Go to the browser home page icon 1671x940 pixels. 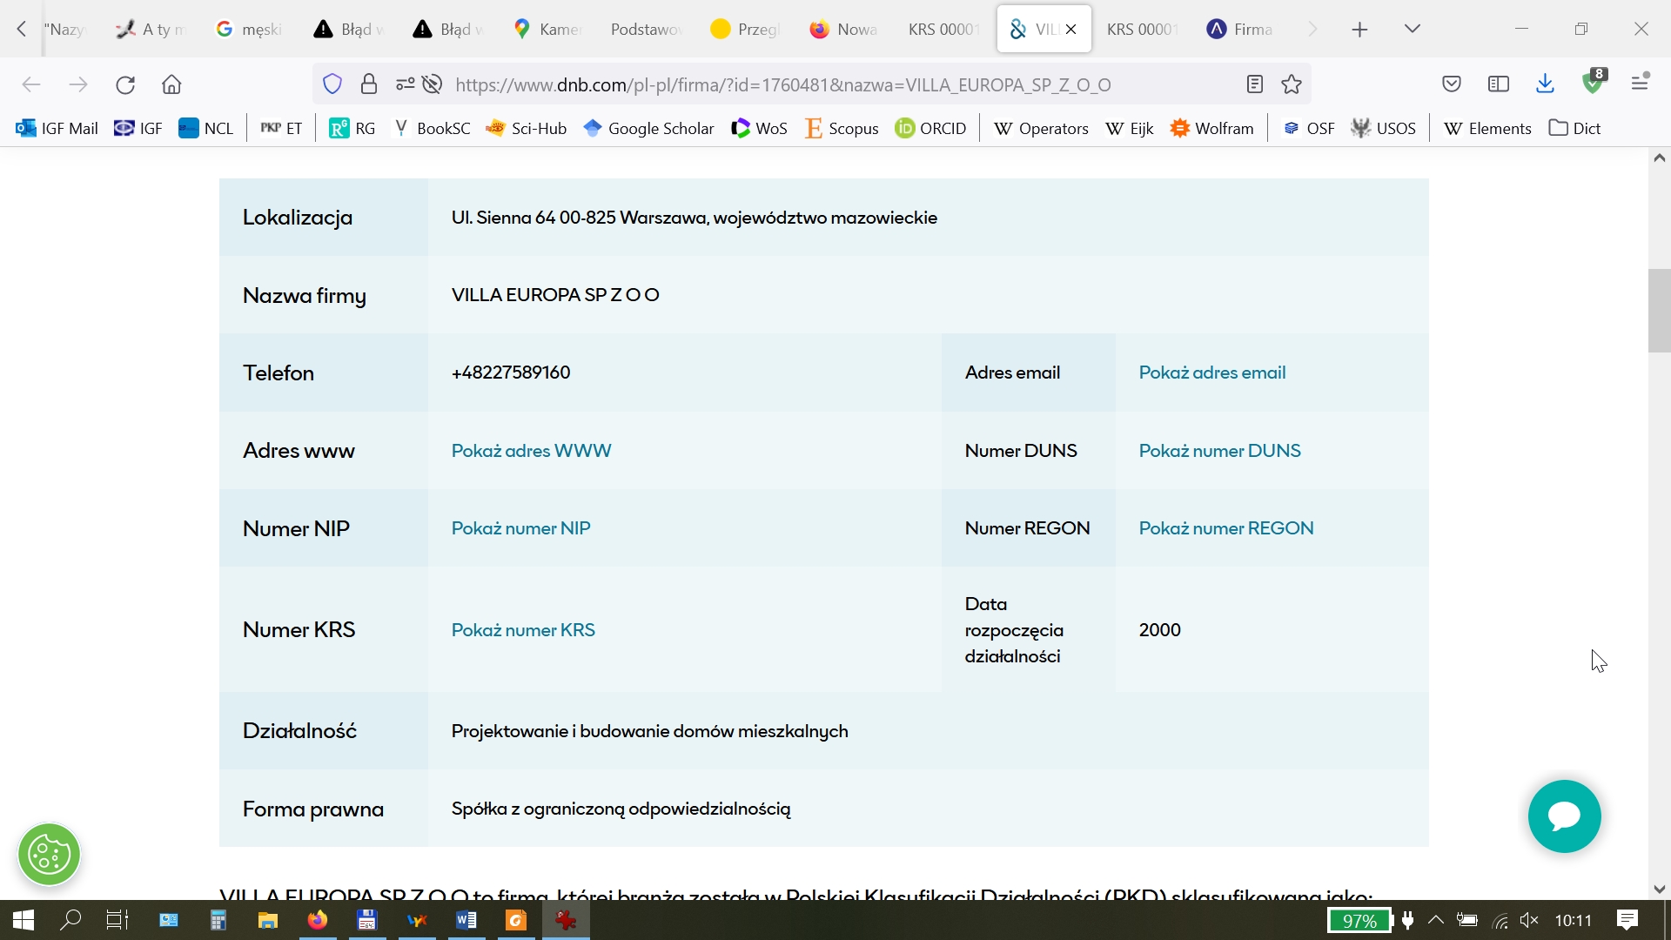click(171, 84)
